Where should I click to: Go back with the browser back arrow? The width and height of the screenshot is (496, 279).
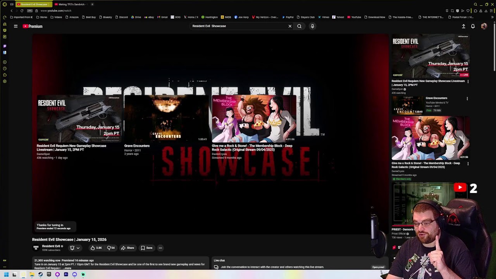[x=12, y=11]
